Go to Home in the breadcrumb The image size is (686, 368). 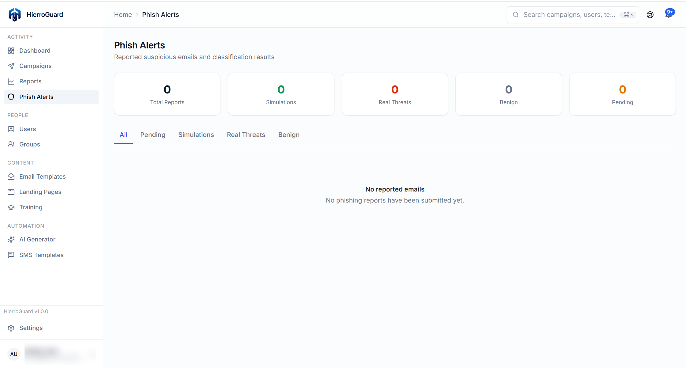(x=123, y=15)
